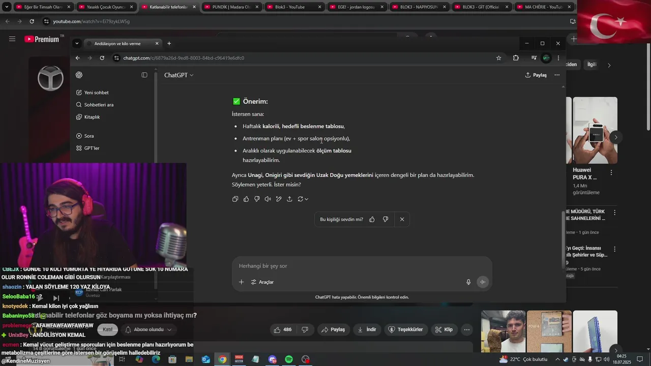Viewport: 651px width, 366px height.
Task: Open Outlook from the taskbar
Action: (x=205, y=359)
